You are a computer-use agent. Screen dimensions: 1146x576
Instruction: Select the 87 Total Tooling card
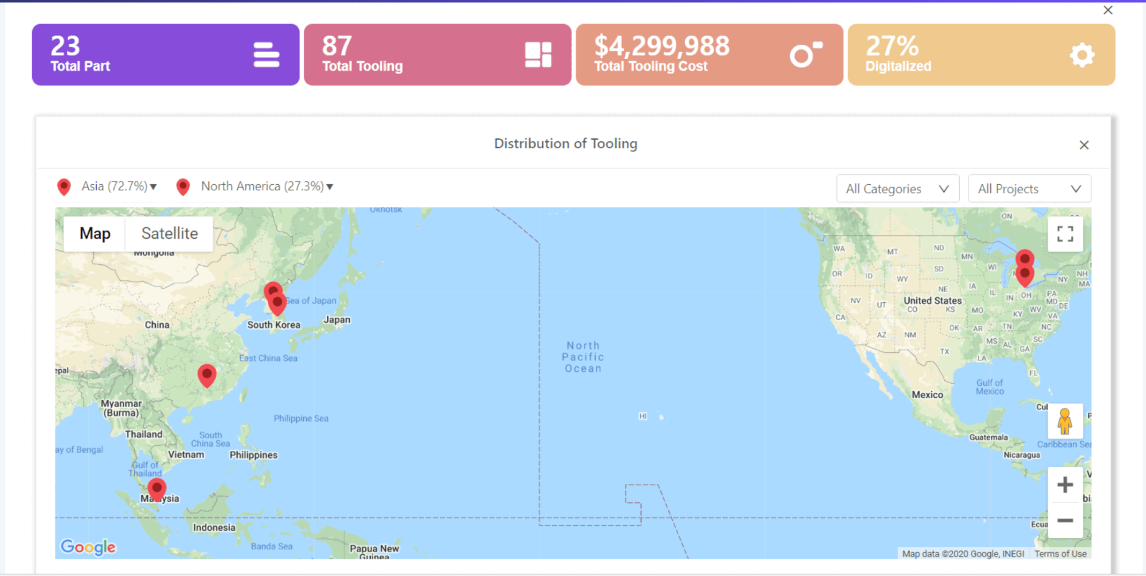click(438, 55)
